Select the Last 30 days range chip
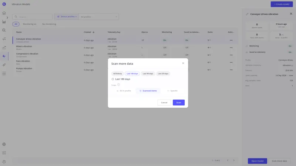Image resolution: width=296 pixels, height=166 pixels. click(163, 73)
